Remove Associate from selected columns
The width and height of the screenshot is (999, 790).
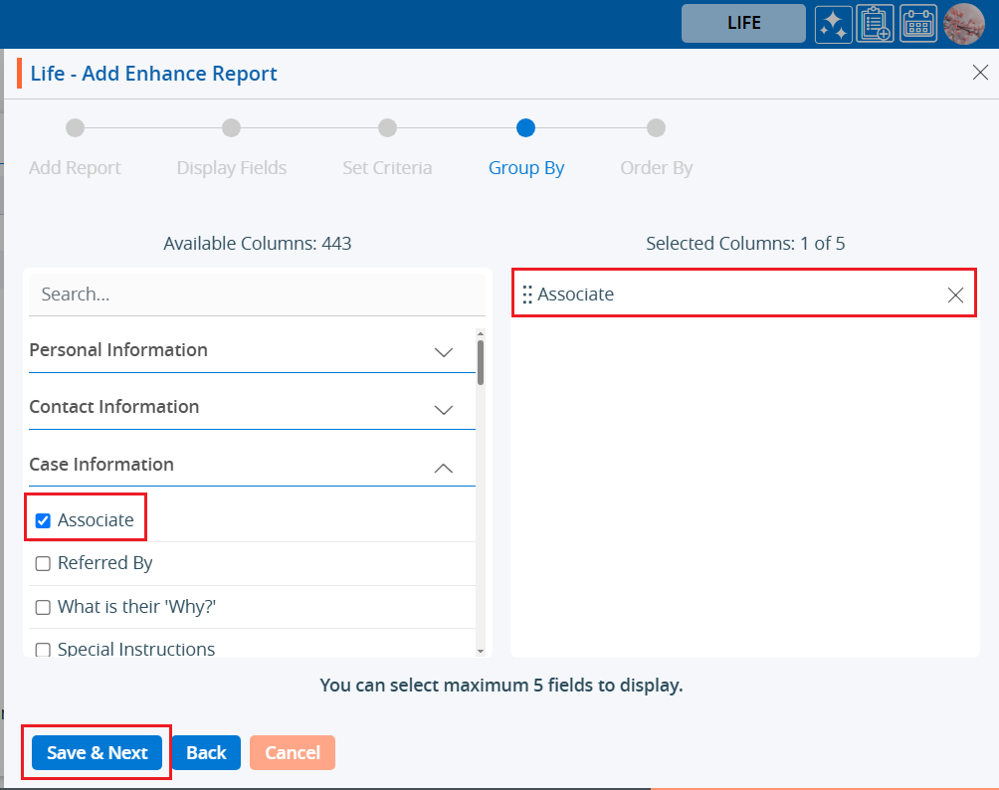point(955,295)
